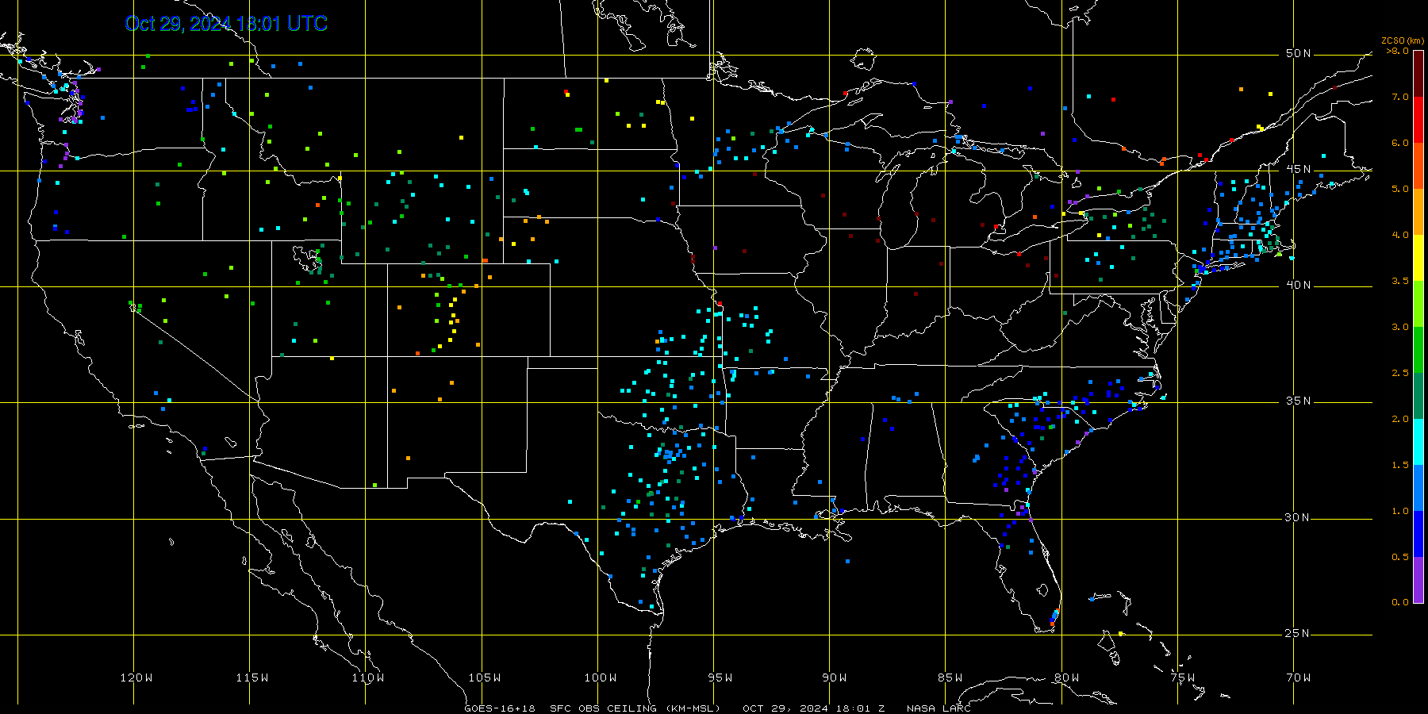Click the '115W' longitude label
Screen dimensions: 1428x714
pos(252,678)
